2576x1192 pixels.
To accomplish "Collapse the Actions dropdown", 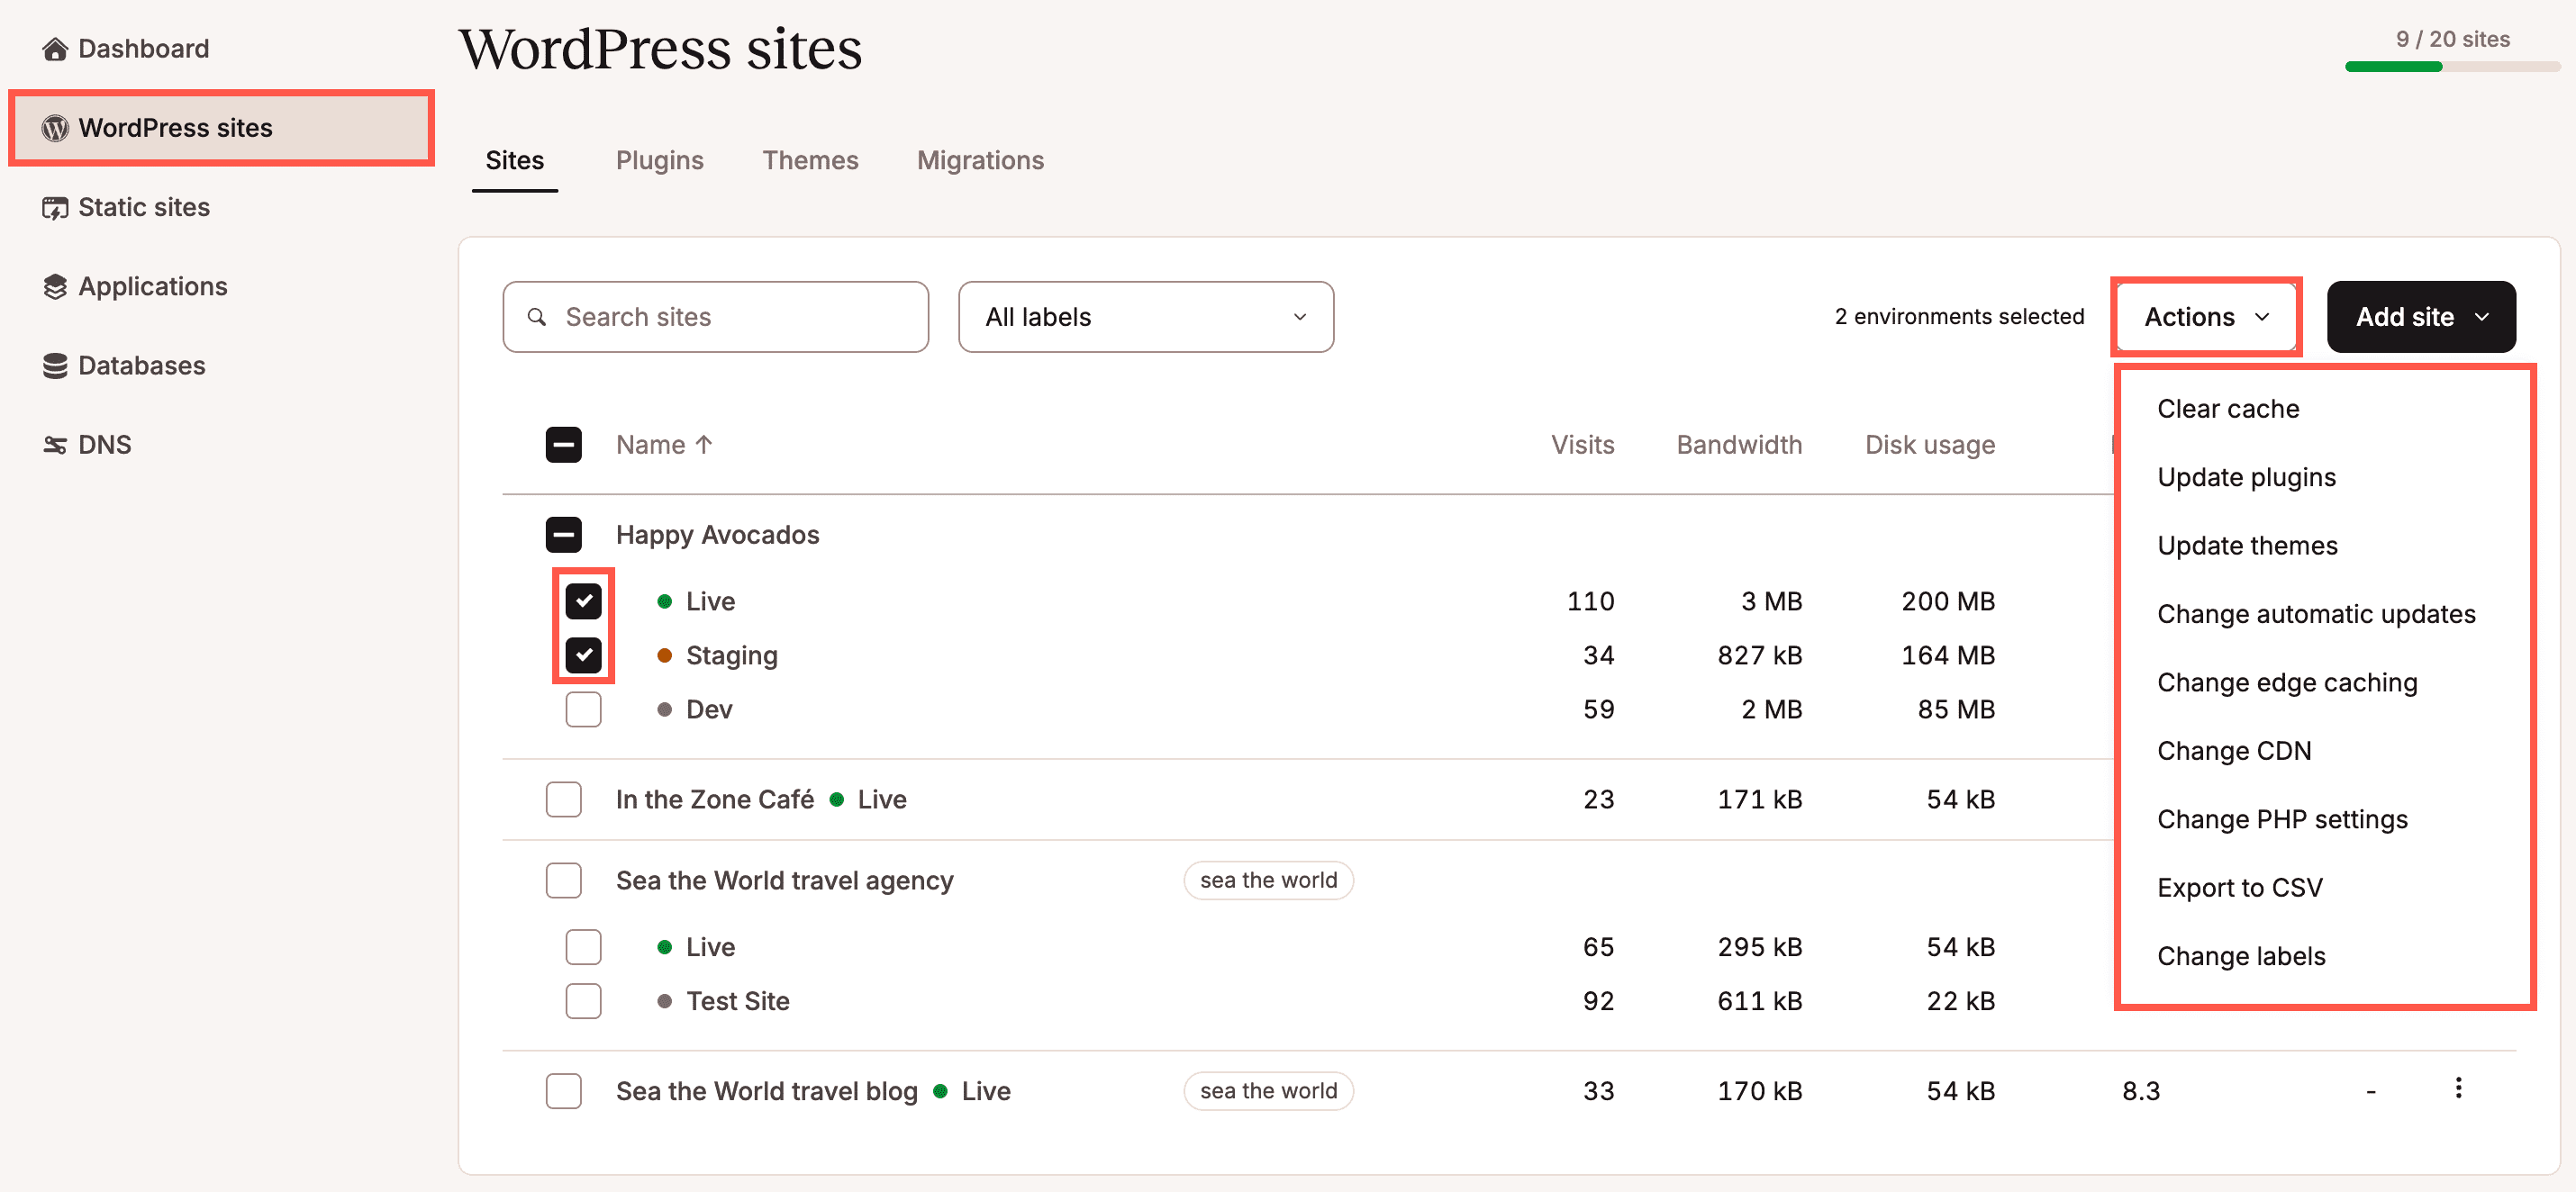I will (2205, 317).
